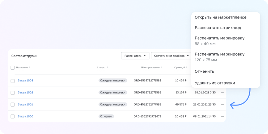Sort the table by Название column
Viewport: 268px width, 134px height.
coord(29,68)
